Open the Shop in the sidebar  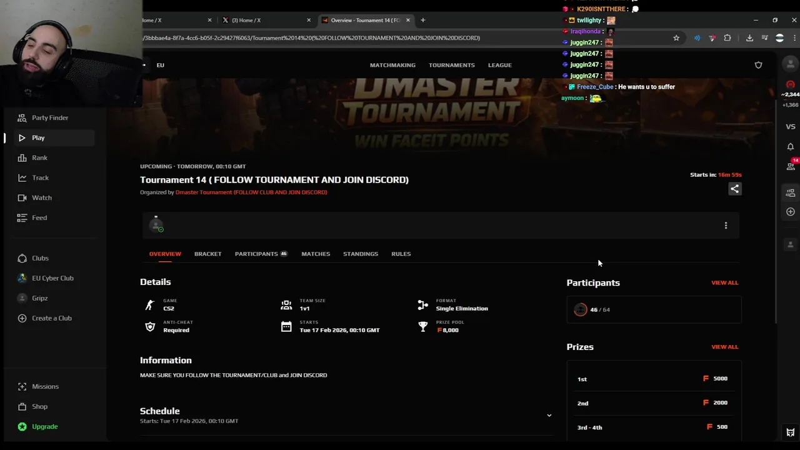39,406
